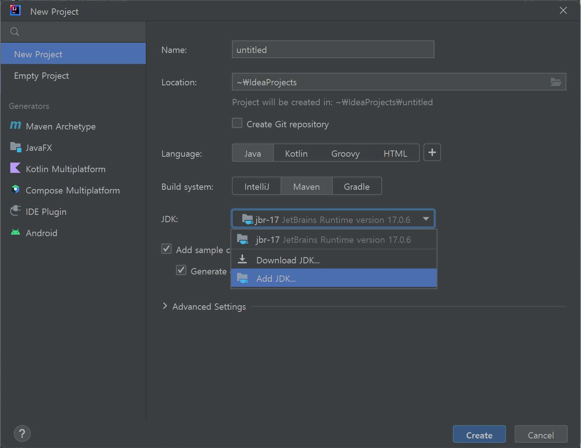Uncheck Add sample code checkbox

click(166, 249)
